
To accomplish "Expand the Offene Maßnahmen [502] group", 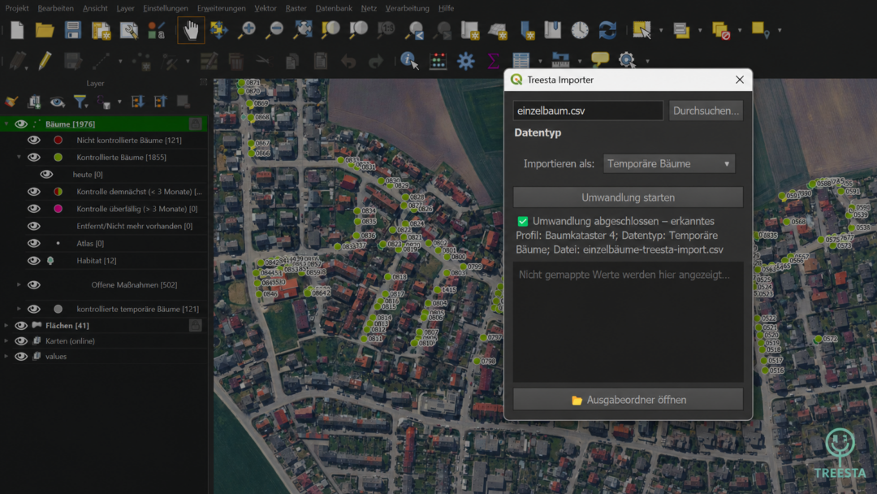I will [19, 284].
